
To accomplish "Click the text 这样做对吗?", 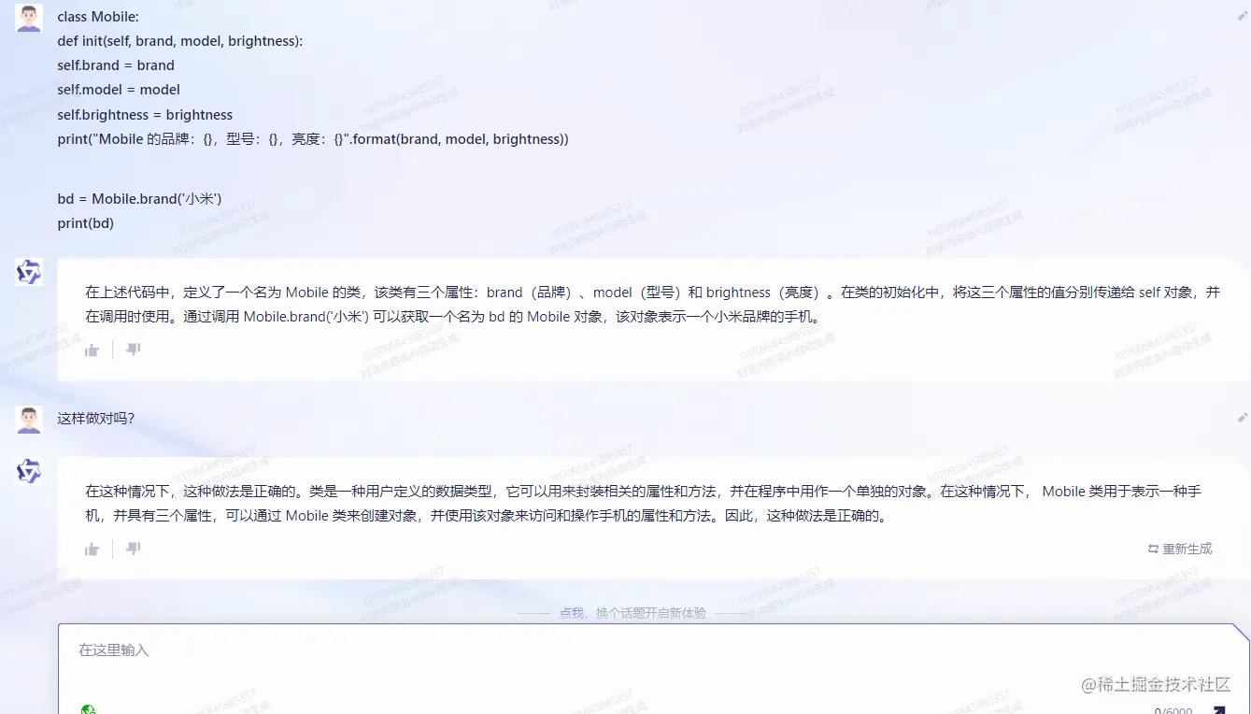I will 95,418.
